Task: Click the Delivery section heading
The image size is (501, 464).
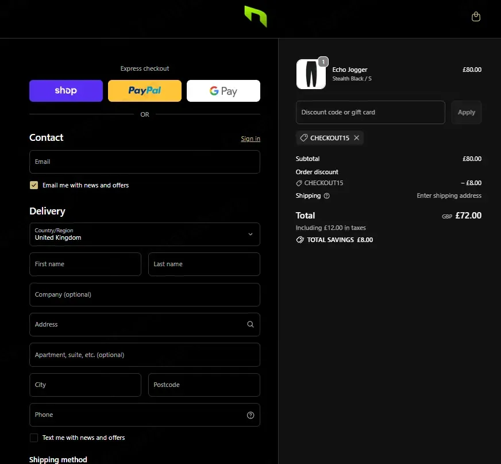Action: pyautogui.click(x=47, y=211)
